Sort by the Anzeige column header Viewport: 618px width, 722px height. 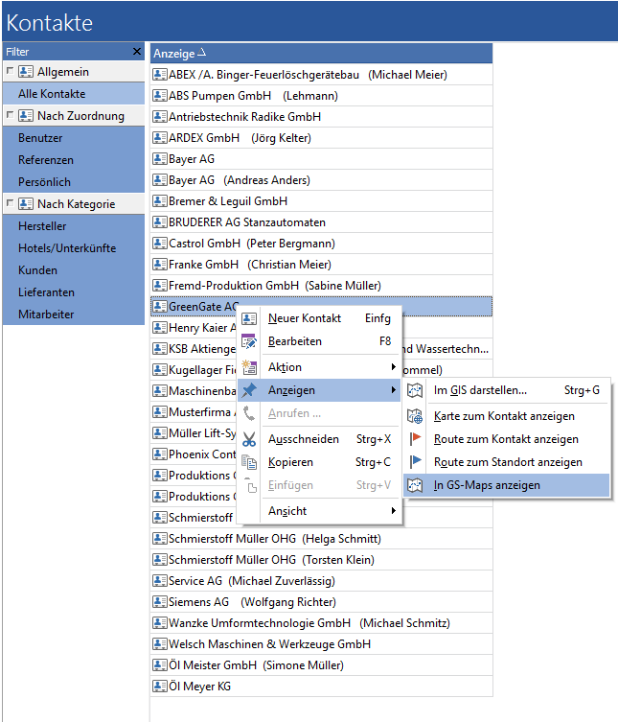pos(321,54)
